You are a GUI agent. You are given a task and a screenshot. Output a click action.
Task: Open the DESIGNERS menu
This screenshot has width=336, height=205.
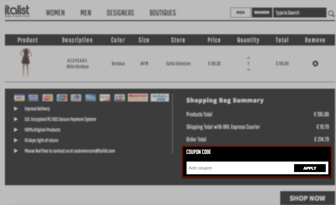coord(120,13)
